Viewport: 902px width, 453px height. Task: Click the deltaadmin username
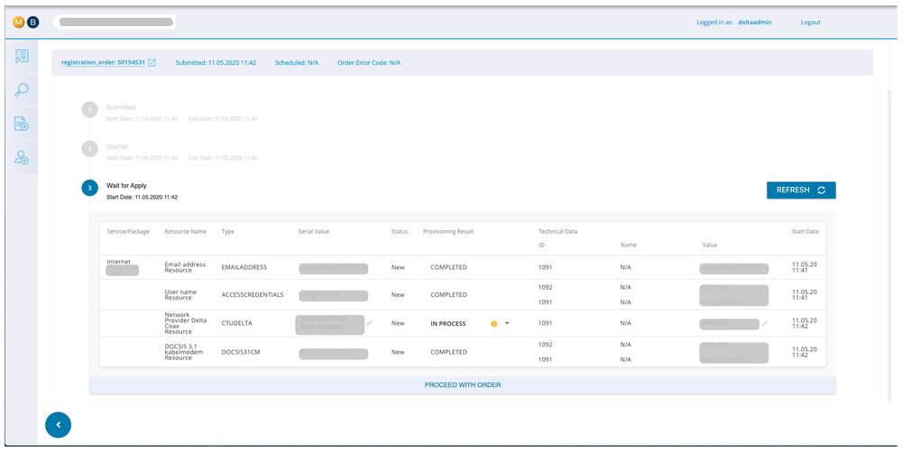(755, 23)
